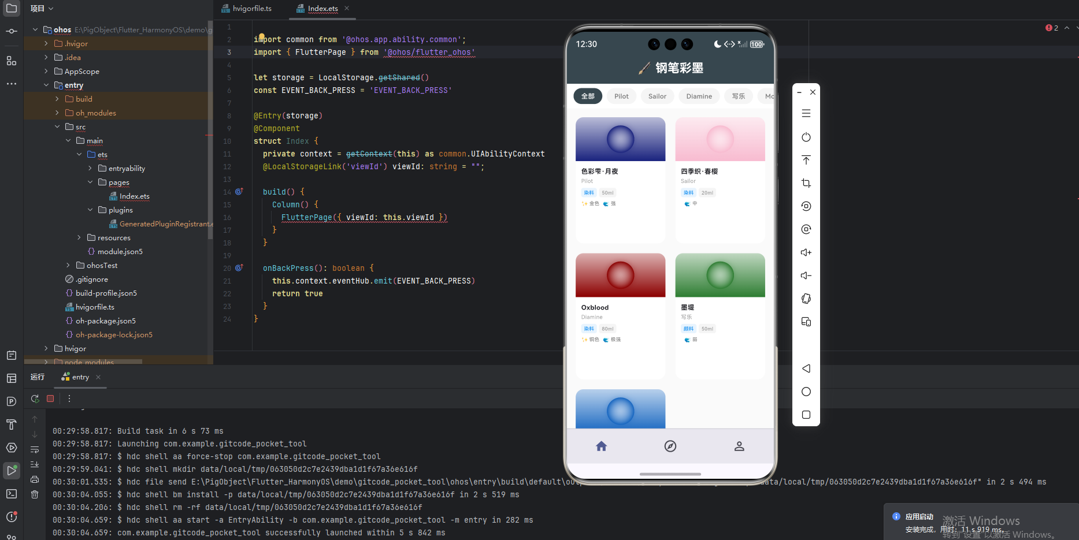
Task: Rerun the entry run configuration
Action: [x=35, y=399]
